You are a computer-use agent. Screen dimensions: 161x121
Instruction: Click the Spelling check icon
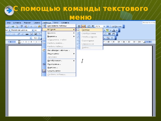[x=22, y=26]
